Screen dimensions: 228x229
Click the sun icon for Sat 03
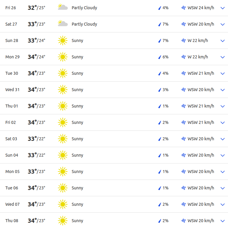pyautogui.click(x=62, y=139)
